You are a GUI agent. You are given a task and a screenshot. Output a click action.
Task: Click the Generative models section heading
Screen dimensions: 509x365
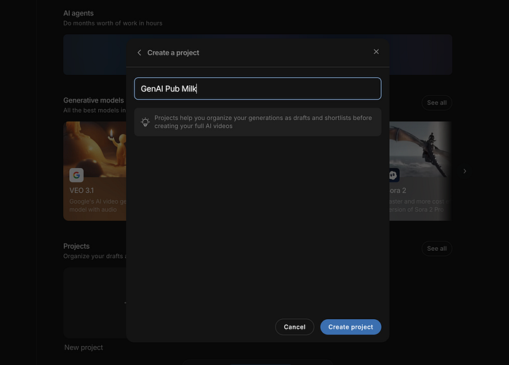click(x=92, y=100)
